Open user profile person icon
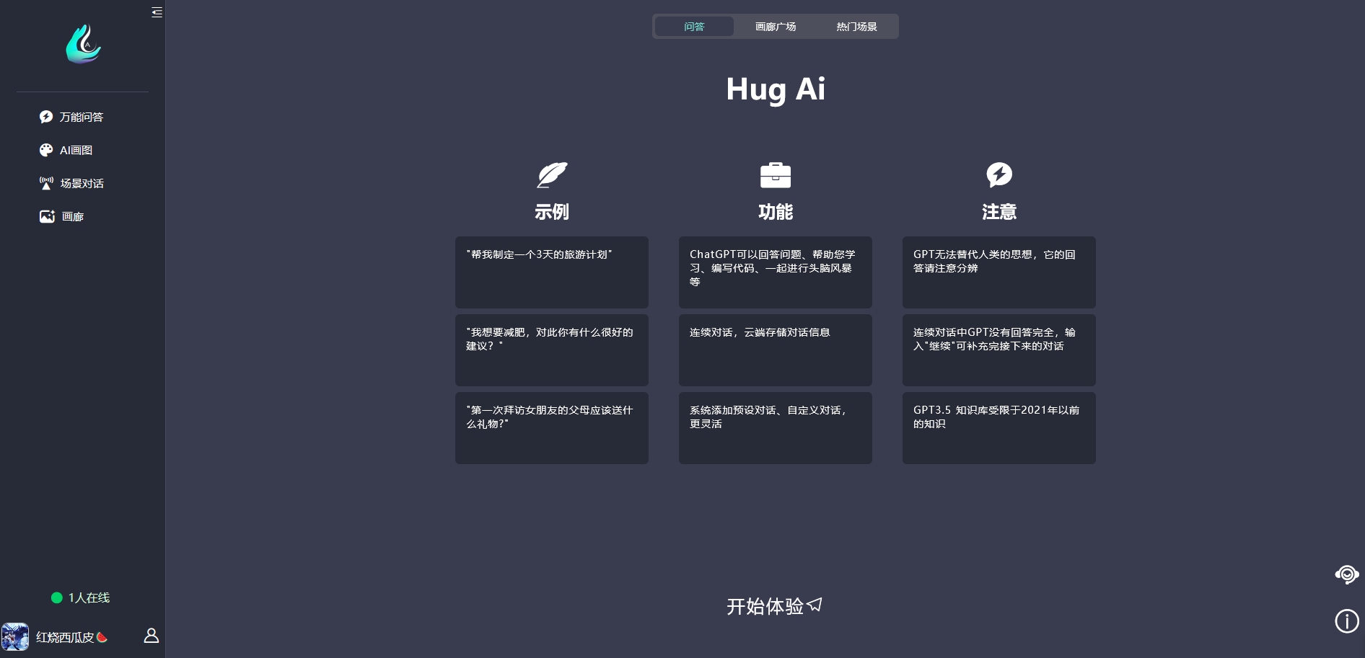 [152, 636]
